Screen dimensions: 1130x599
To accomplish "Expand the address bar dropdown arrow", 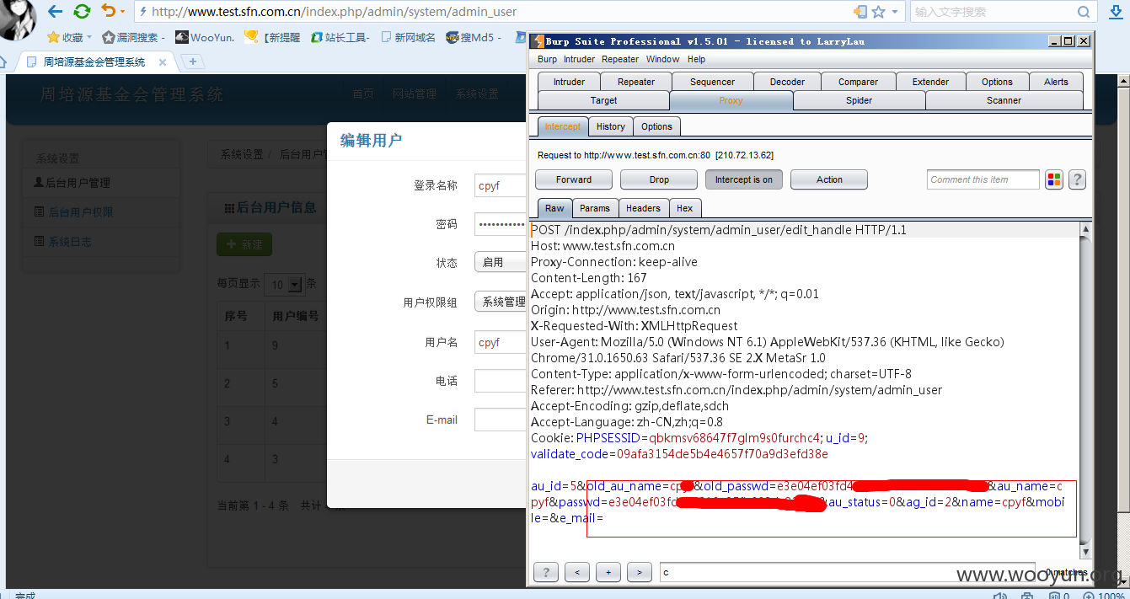I will [895, 12].
